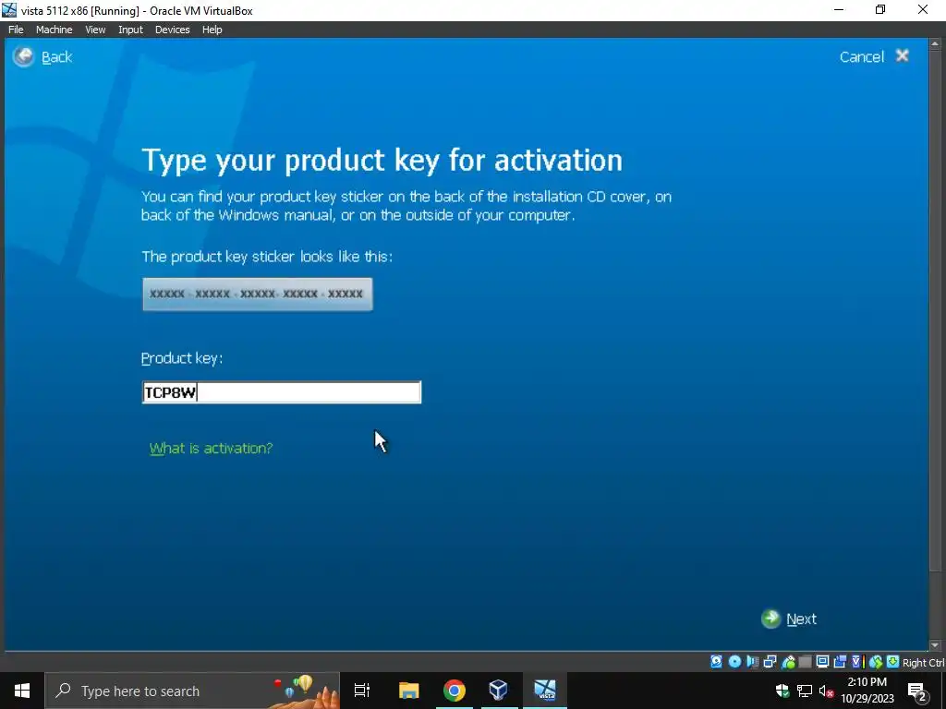Focus the Product key input field
946x709 pixels.
coord(282,392)
